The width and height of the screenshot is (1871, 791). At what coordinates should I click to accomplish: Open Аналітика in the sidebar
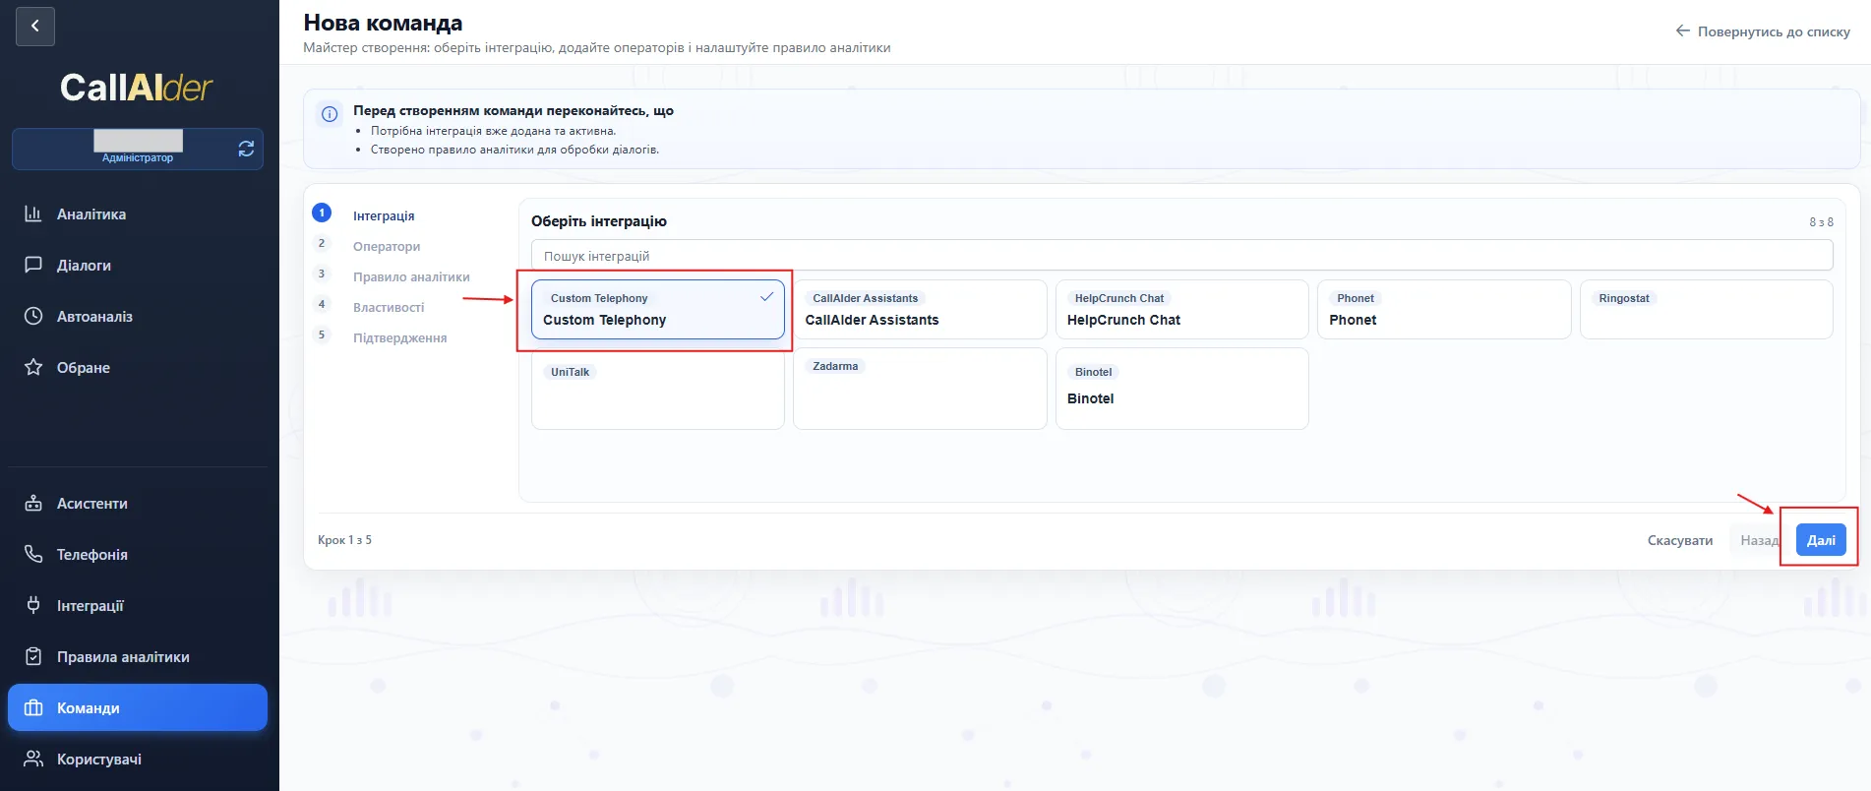click(x=138, y=213)
